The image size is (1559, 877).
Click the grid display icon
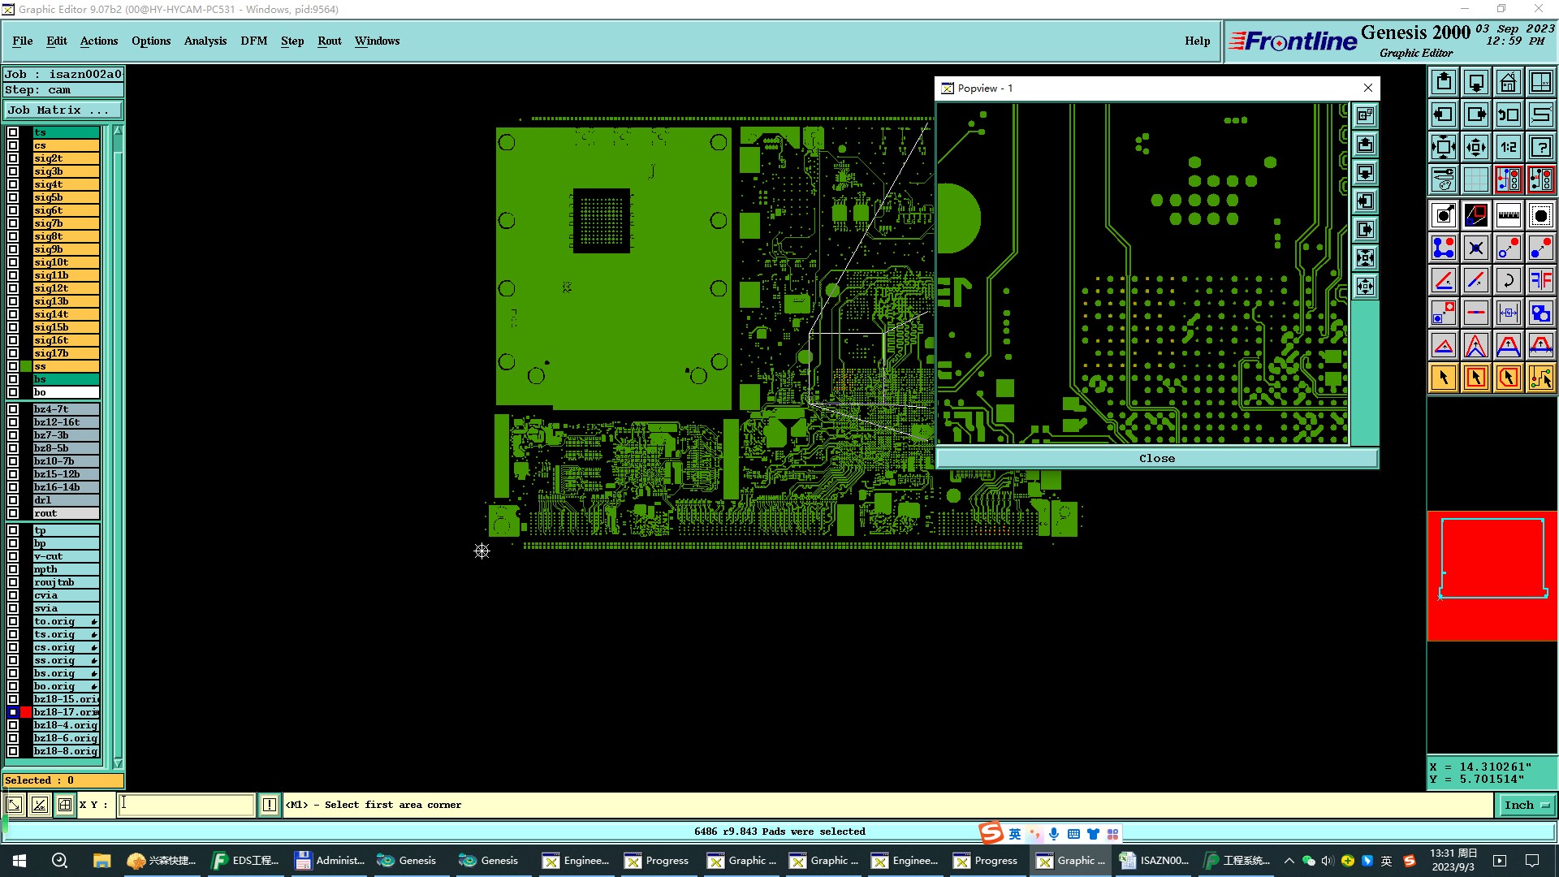[x=1475, y=179]
